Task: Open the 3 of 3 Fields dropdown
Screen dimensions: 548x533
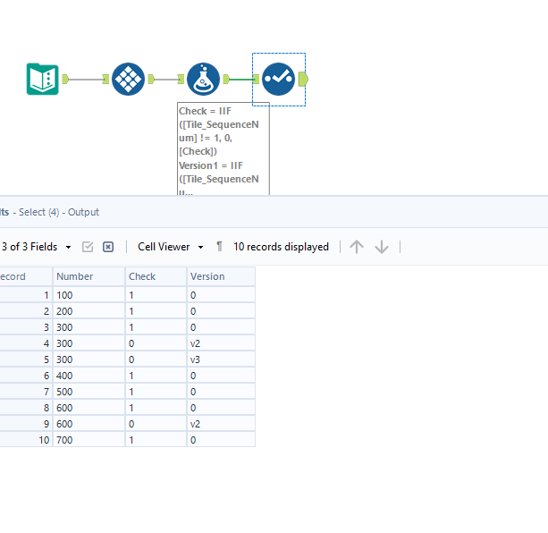Action: click(x=36, y=247)
